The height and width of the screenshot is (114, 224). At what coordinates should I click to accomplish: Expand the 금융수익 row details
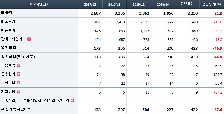18,65
